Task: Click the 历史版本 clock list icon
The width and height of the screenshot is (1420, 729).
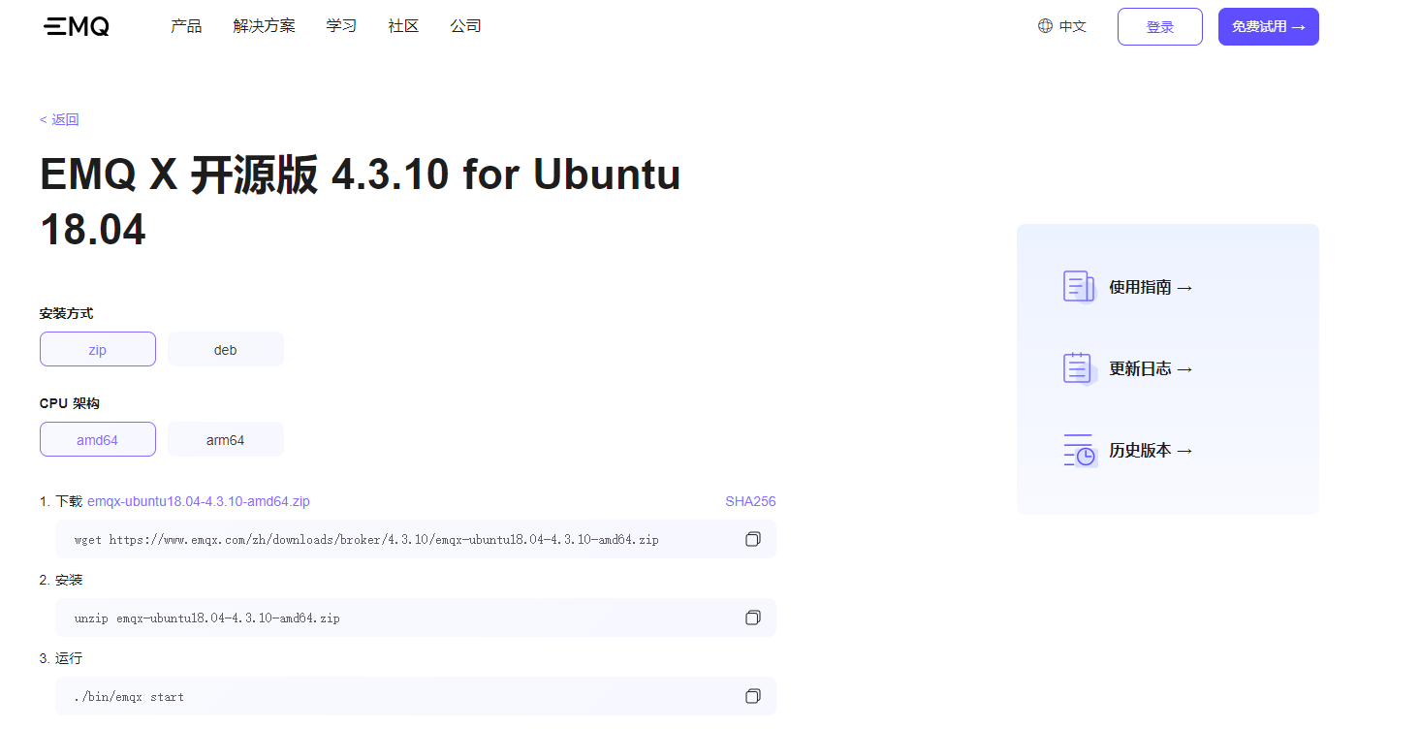Action: (x=1078, y=450)
